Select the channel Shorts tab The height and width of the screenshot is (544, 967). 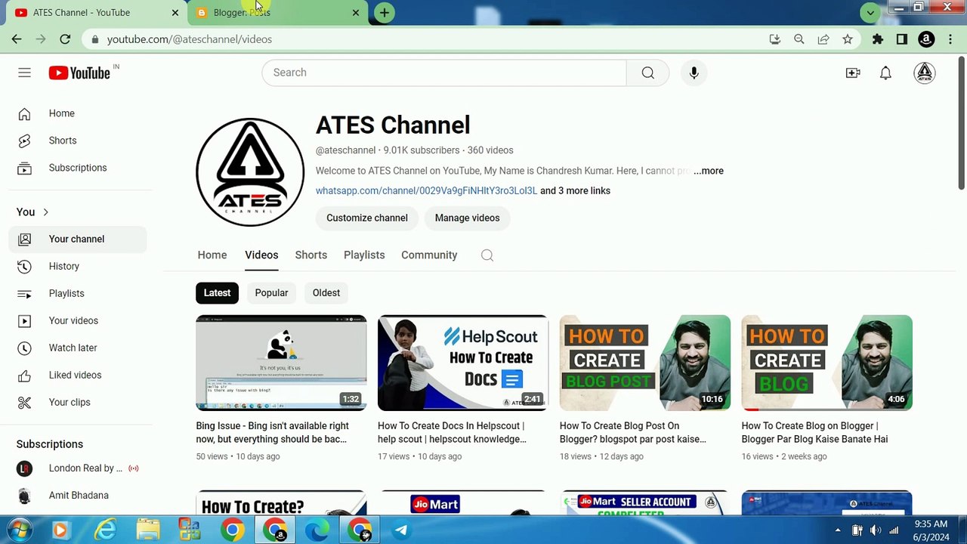pyautogui.click(x=311, y=255)
